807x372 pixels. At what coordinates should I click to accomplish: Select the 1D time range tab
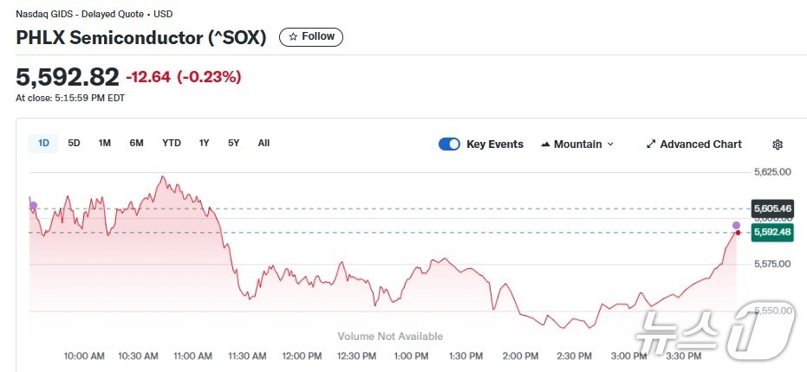coord(43,143)
